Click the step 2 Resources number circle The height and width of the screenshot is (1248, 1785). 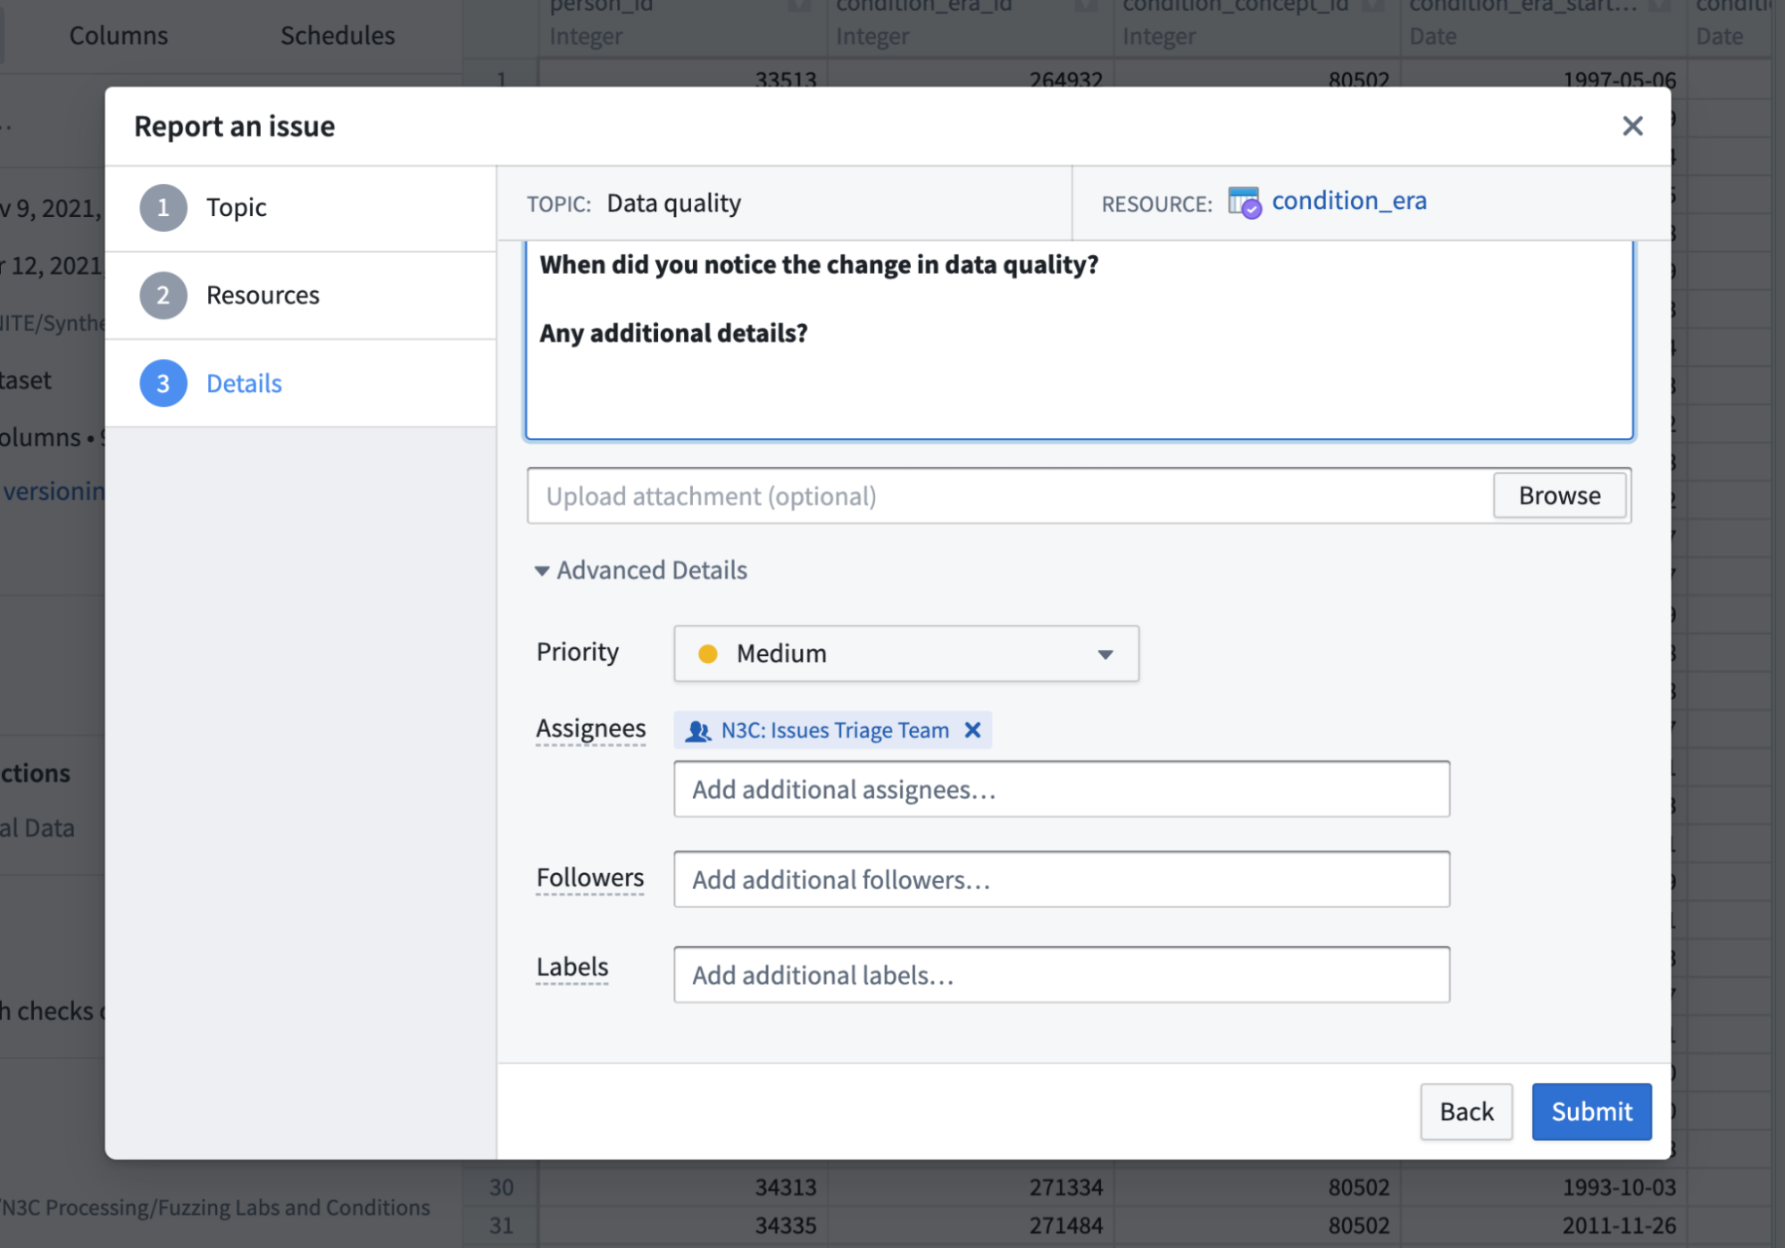(x=163, y=295)
